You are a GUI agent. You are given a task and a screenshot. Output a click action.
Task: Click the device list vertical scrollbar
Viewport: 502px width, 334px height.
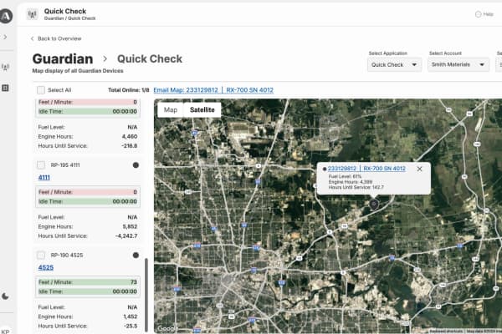pyautogui.click(x=146, y=295)
